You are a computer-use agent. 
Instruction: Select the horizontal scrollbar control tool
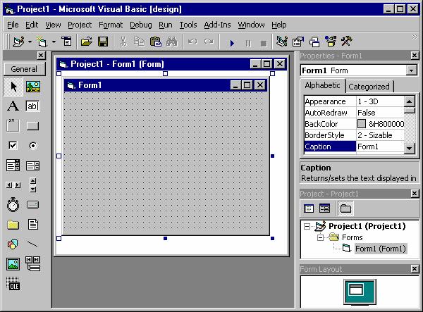pos(13,185)
